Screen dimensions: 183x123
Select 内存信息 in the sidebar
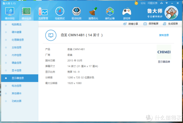point(20,55)
